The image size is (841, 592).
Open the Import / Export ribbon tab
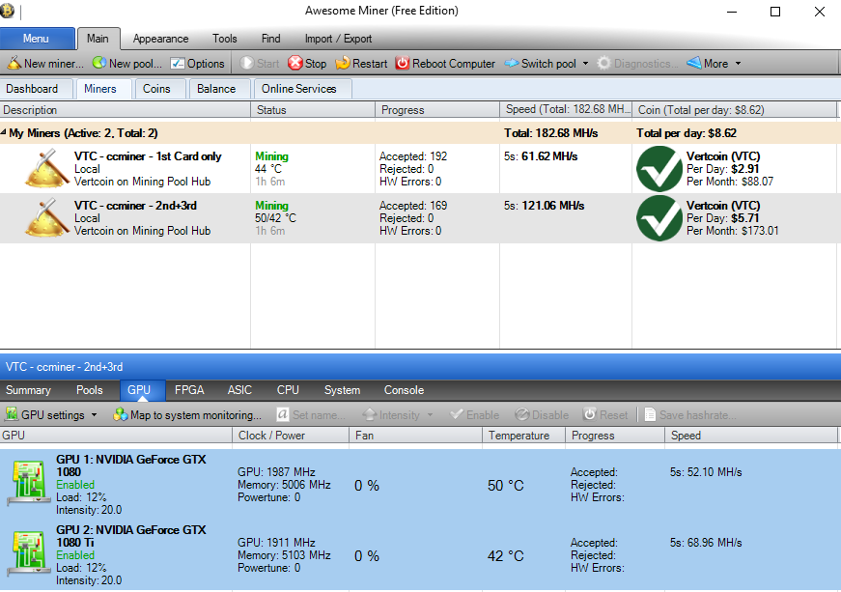tap(338, 39)
